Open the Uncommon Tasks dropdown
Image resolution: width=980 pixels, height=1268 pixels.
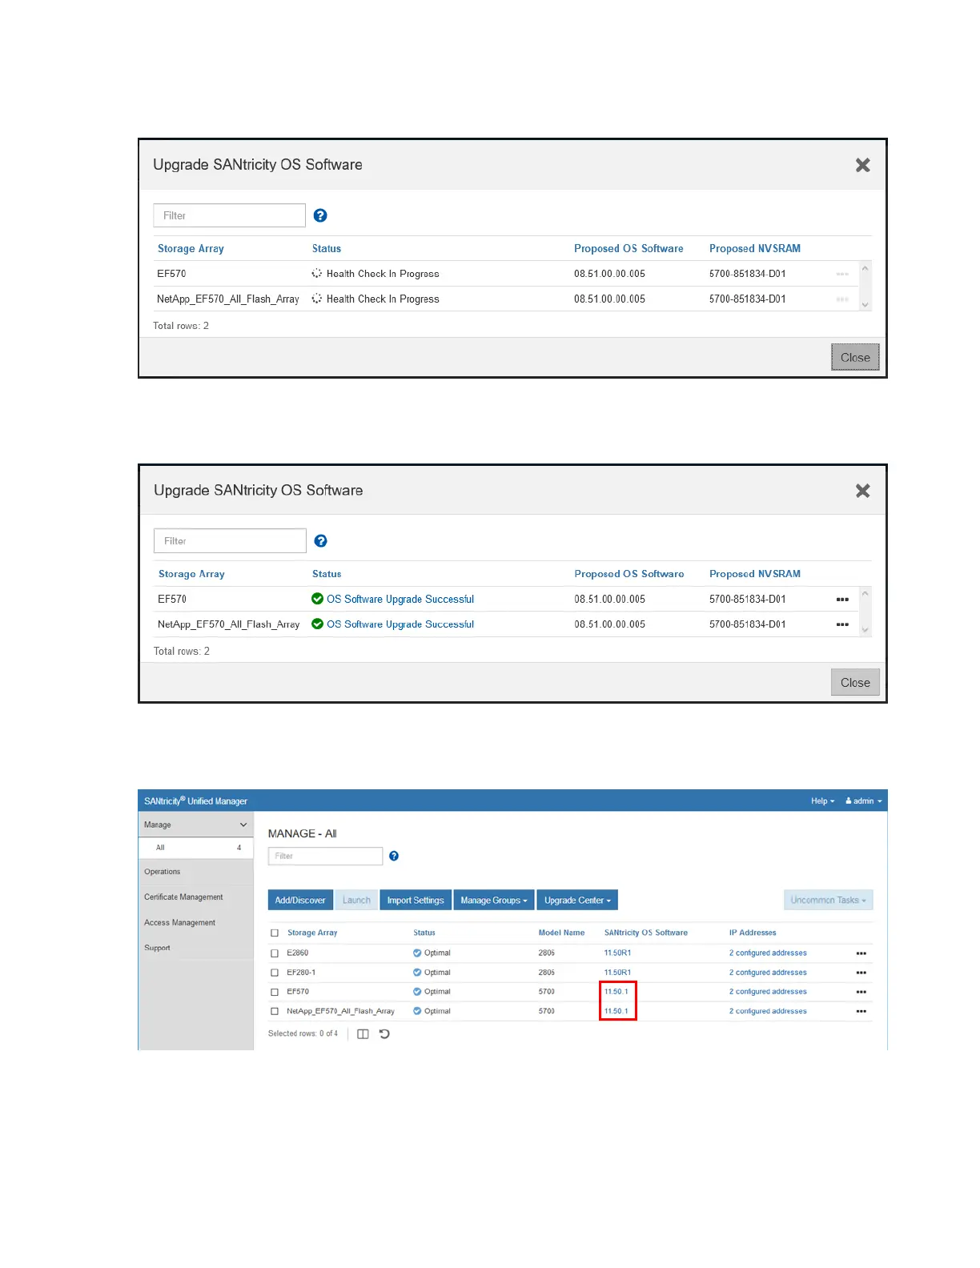coord(828,901)
